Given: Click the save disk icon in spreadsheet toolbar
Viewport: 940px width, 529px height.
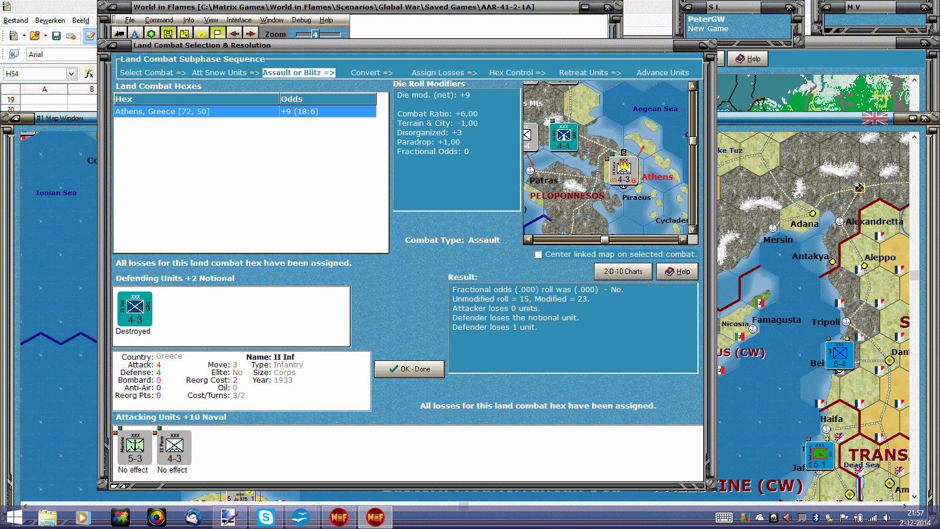Looking at the screenshot, I should click(x=56, y=36).
